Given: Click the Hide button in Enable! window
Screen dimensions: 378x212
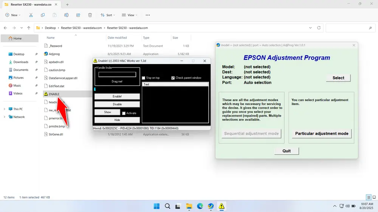Looking at the screenshot, I should coord(117,120).
